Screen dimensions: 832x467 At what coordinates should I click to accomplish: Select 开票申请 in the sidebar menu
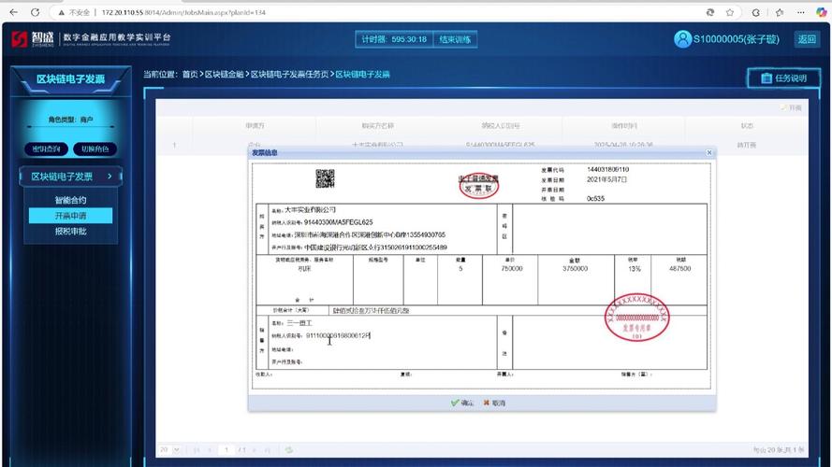pos(70,216)
